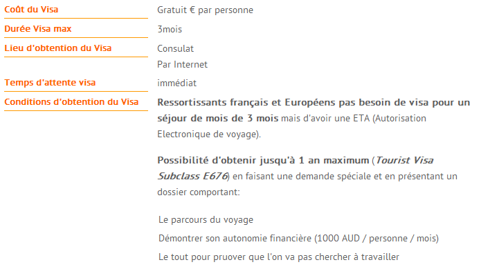Click "Le parcours du voyage" list item
This screenshot has height=269, width=481.
pos(206,220)
